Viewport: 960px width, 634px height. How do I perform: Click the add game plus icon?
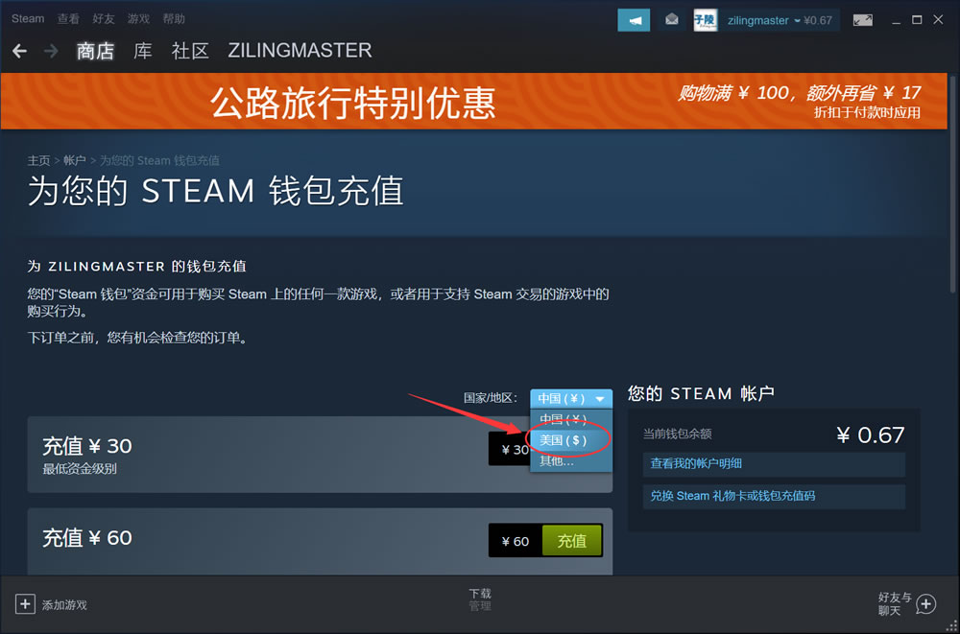(x=25, y=604)
